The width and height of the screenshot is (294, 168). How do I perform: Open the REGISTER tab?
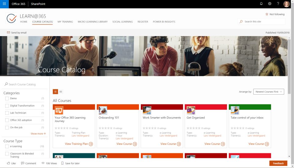coord(143,22)
